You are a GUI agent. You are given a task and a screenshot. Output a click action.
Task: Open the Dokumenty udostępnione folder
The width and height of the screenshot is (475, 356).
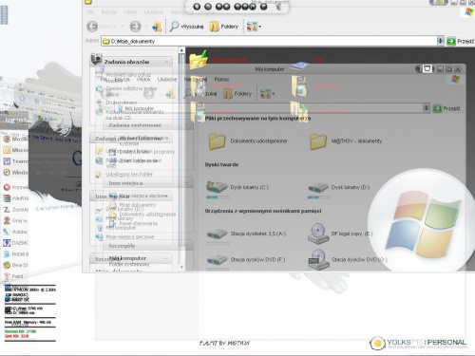[217, 141]
